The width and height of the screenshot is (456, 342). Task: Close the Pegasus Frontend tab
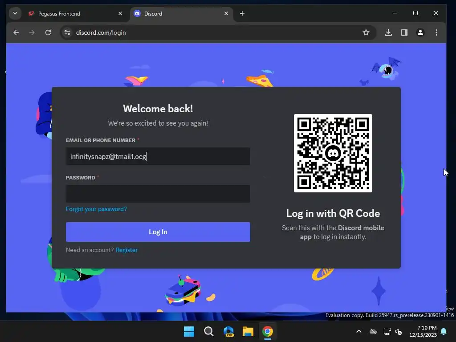(120, 13)
